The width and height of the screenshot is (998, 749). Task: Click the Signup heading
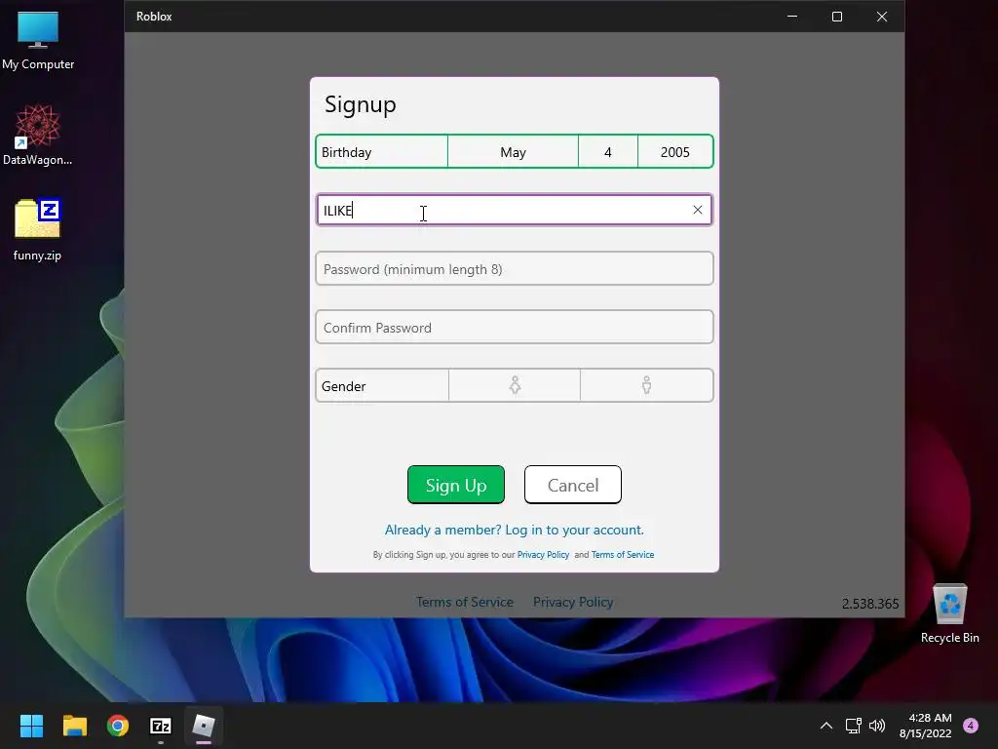click(x=361, y=104)
